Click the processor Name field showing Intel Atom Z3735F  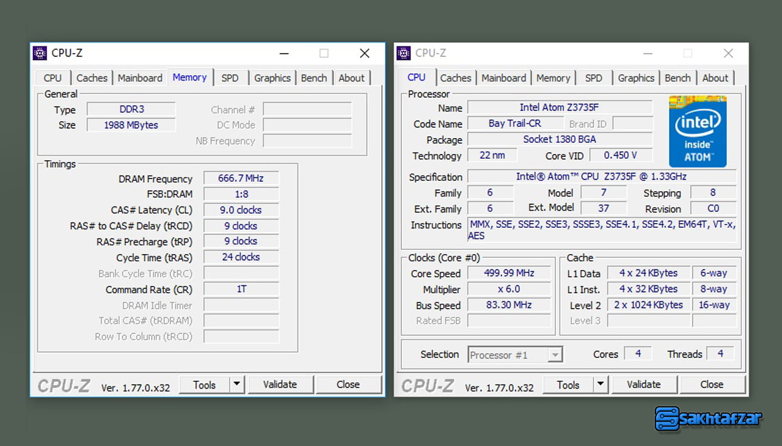pos(559,108)
